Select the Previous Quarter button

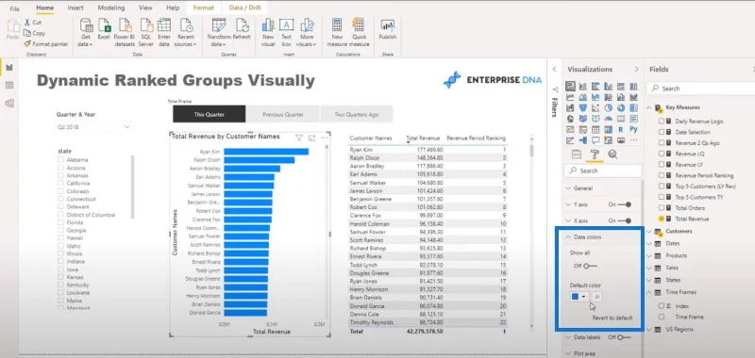(283, 114)
